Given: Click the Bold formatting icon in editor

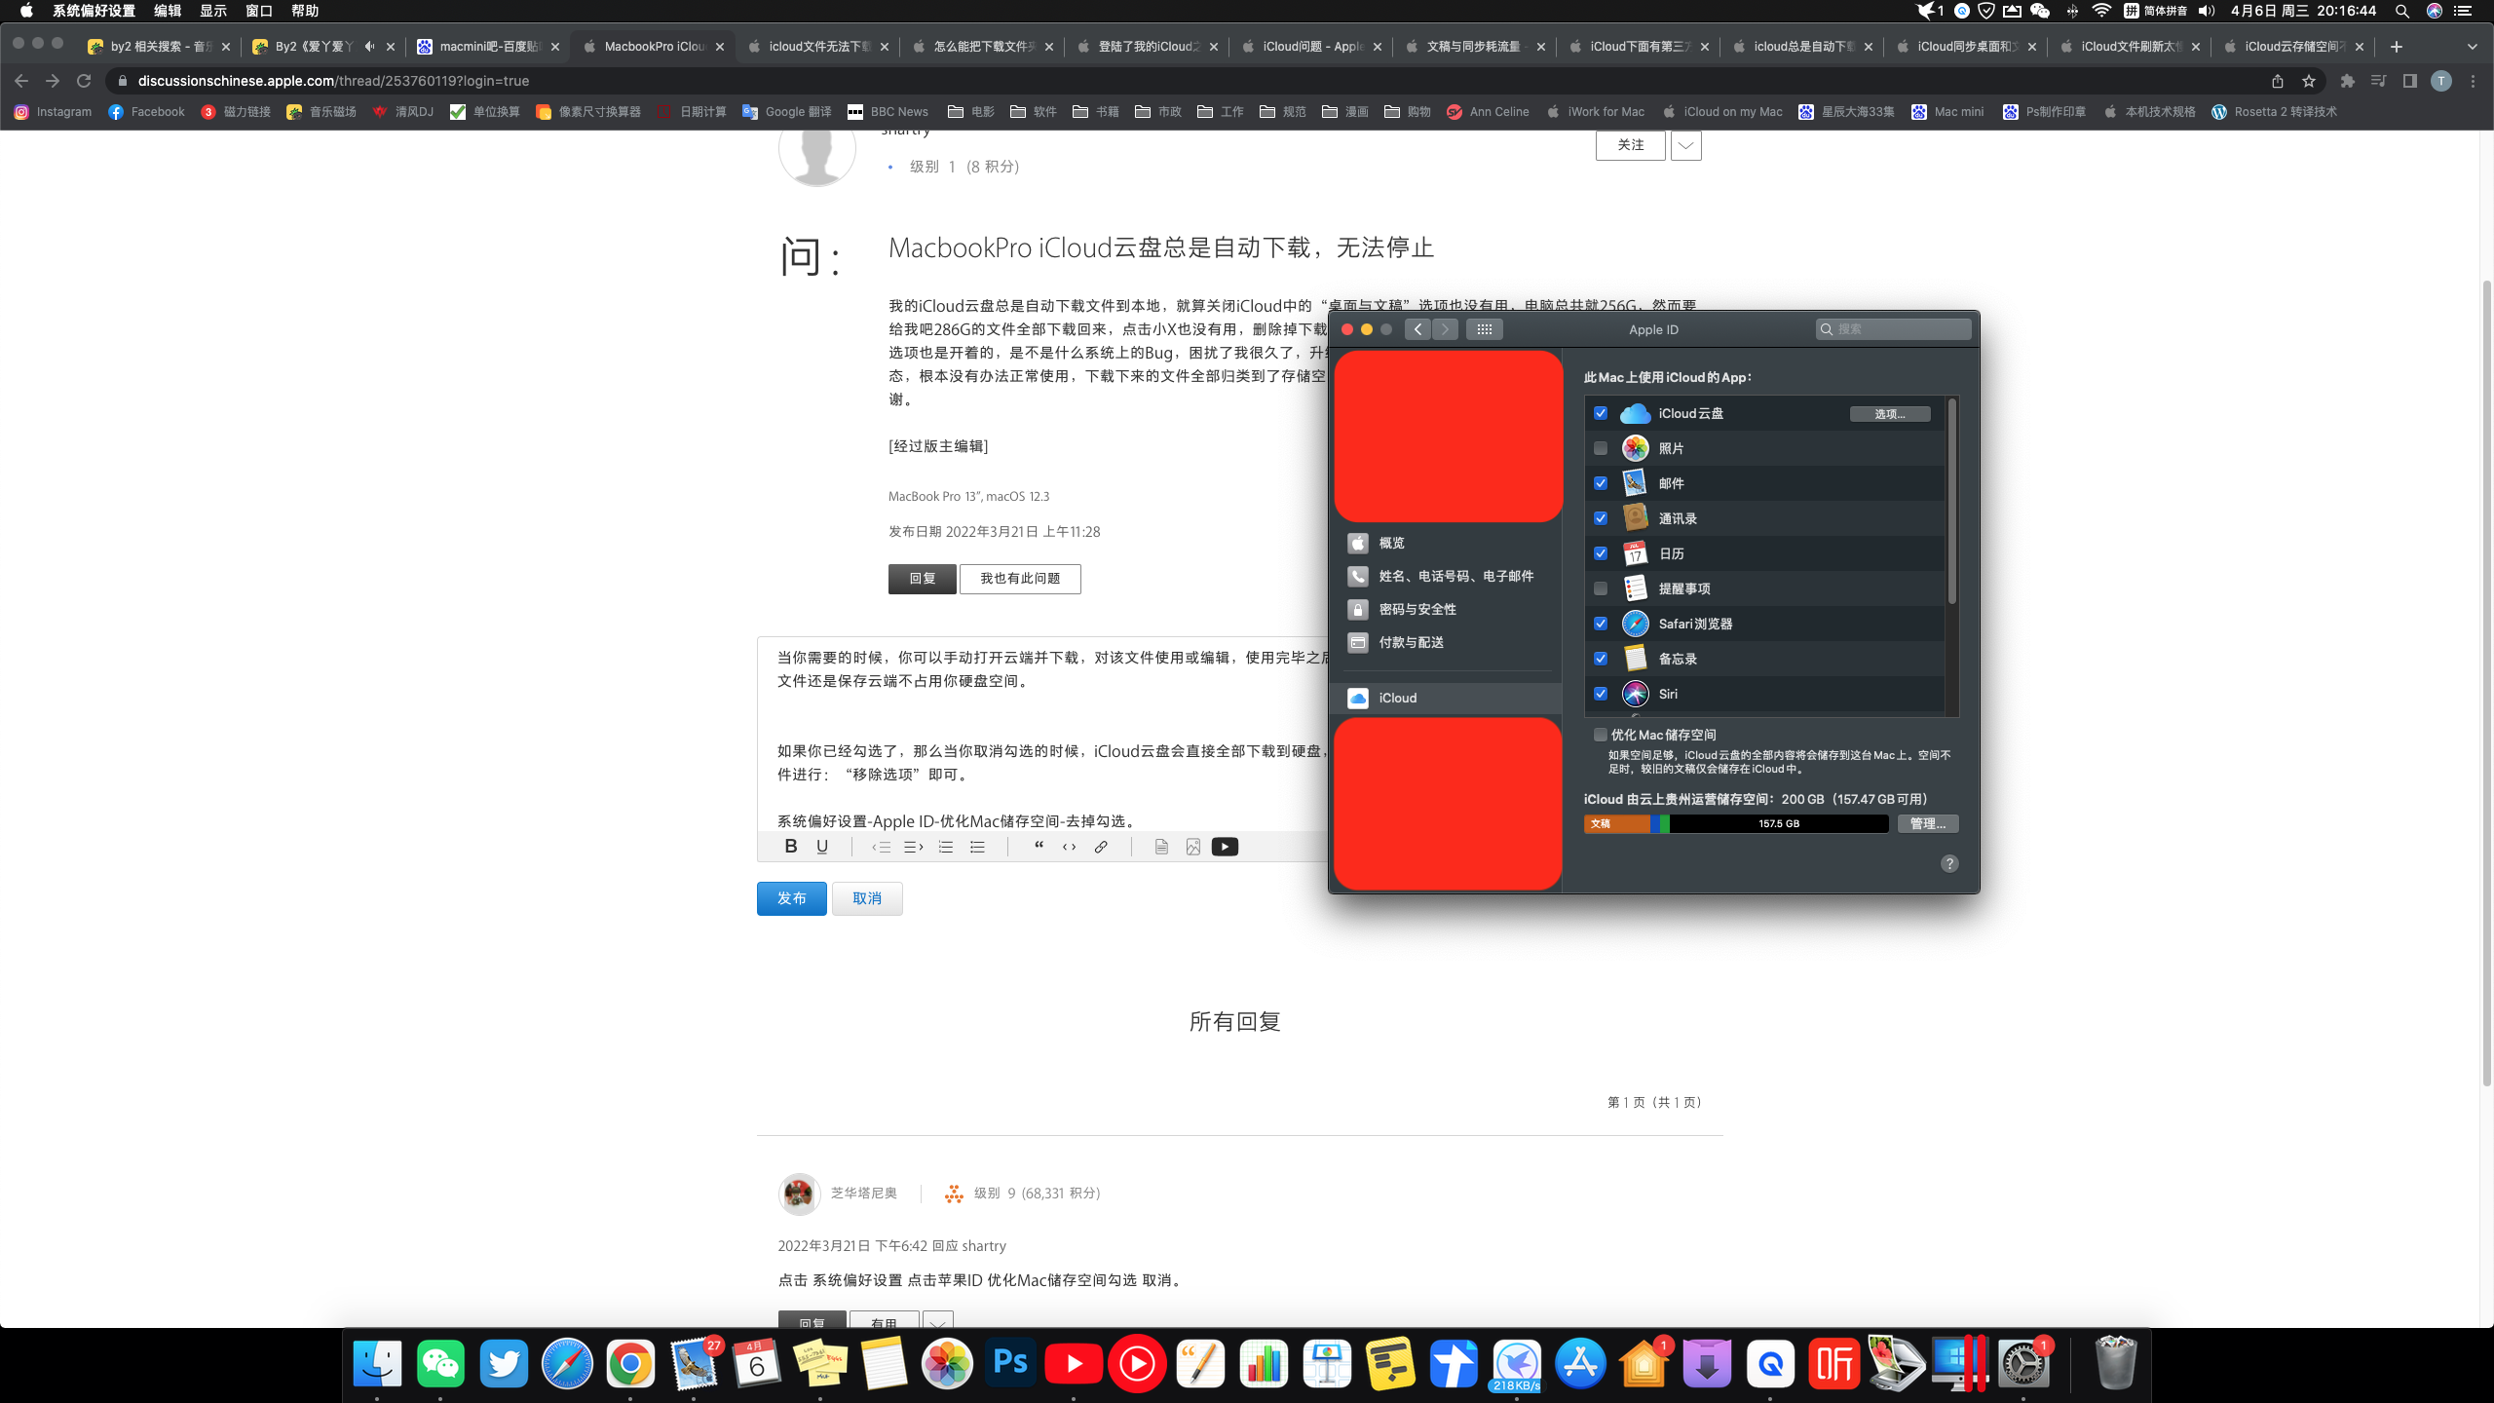Looking at the screenshot, I should point(791,847).
